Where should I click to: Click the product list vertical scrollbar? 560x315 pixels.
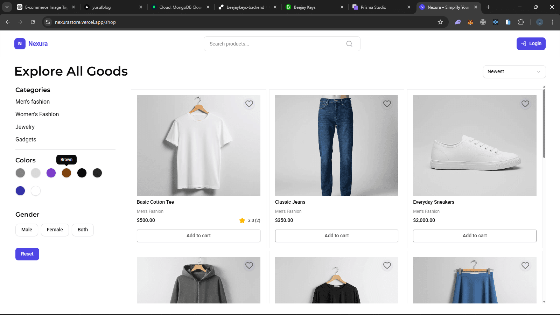(544, 123)
